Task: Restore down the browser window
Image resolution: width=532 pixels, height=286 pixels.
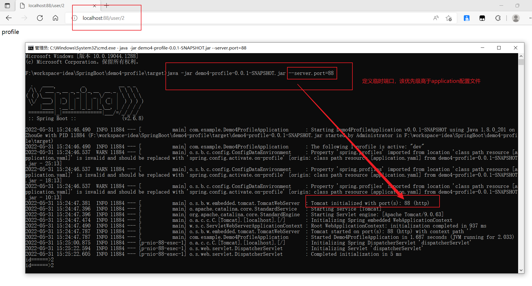Action: [x=517, y=5]
